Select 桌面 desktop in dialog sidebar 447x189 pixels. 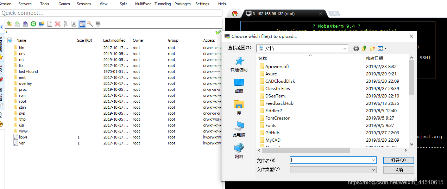[x=239, y=86]
